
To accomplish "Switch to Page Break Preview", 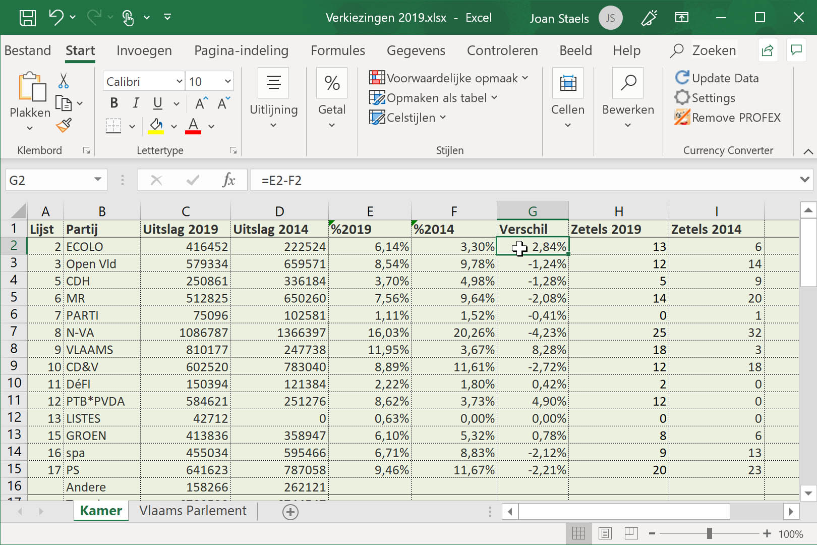I will pos(631,533).
